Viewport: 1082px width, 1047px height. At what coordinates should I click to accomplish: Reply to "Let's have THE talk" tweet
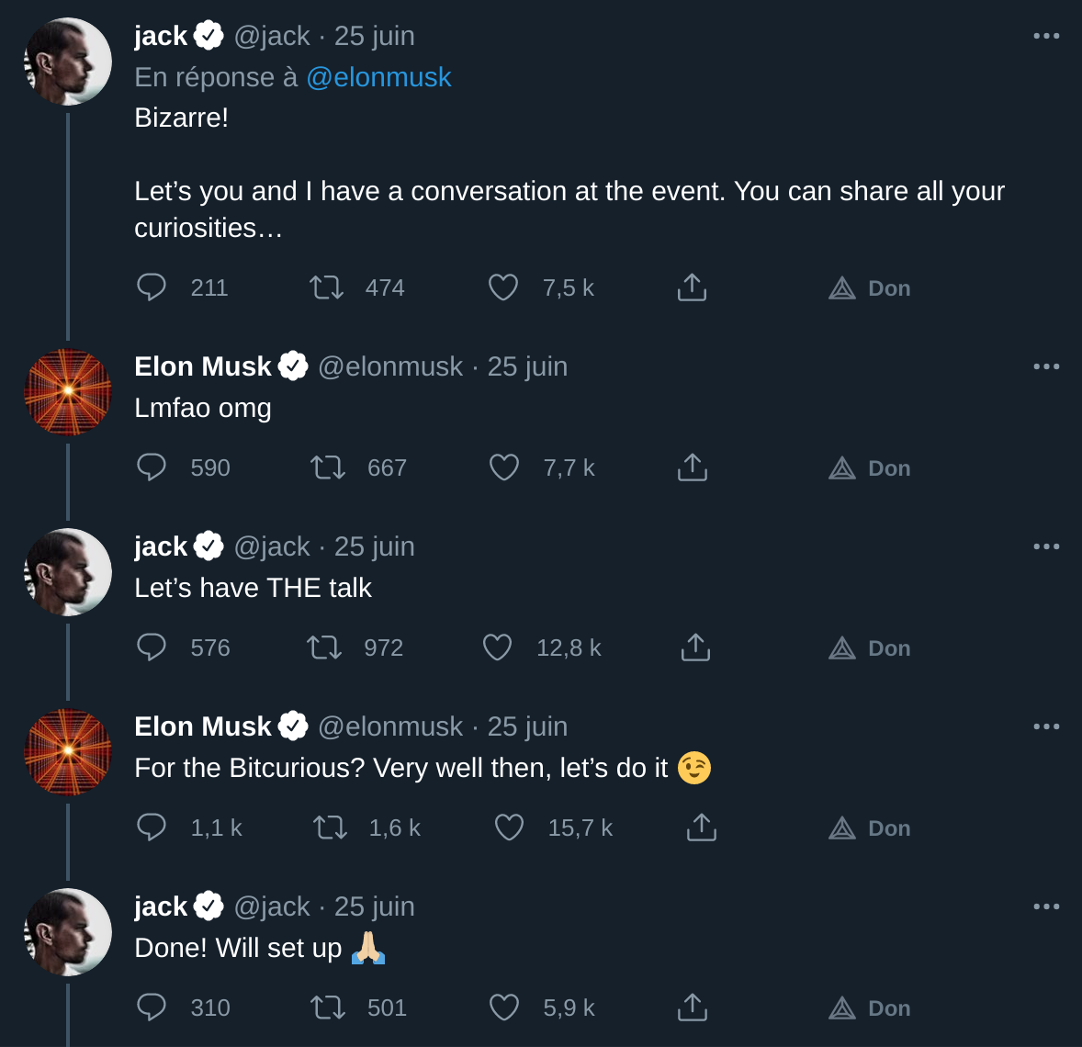pos(152,647)
